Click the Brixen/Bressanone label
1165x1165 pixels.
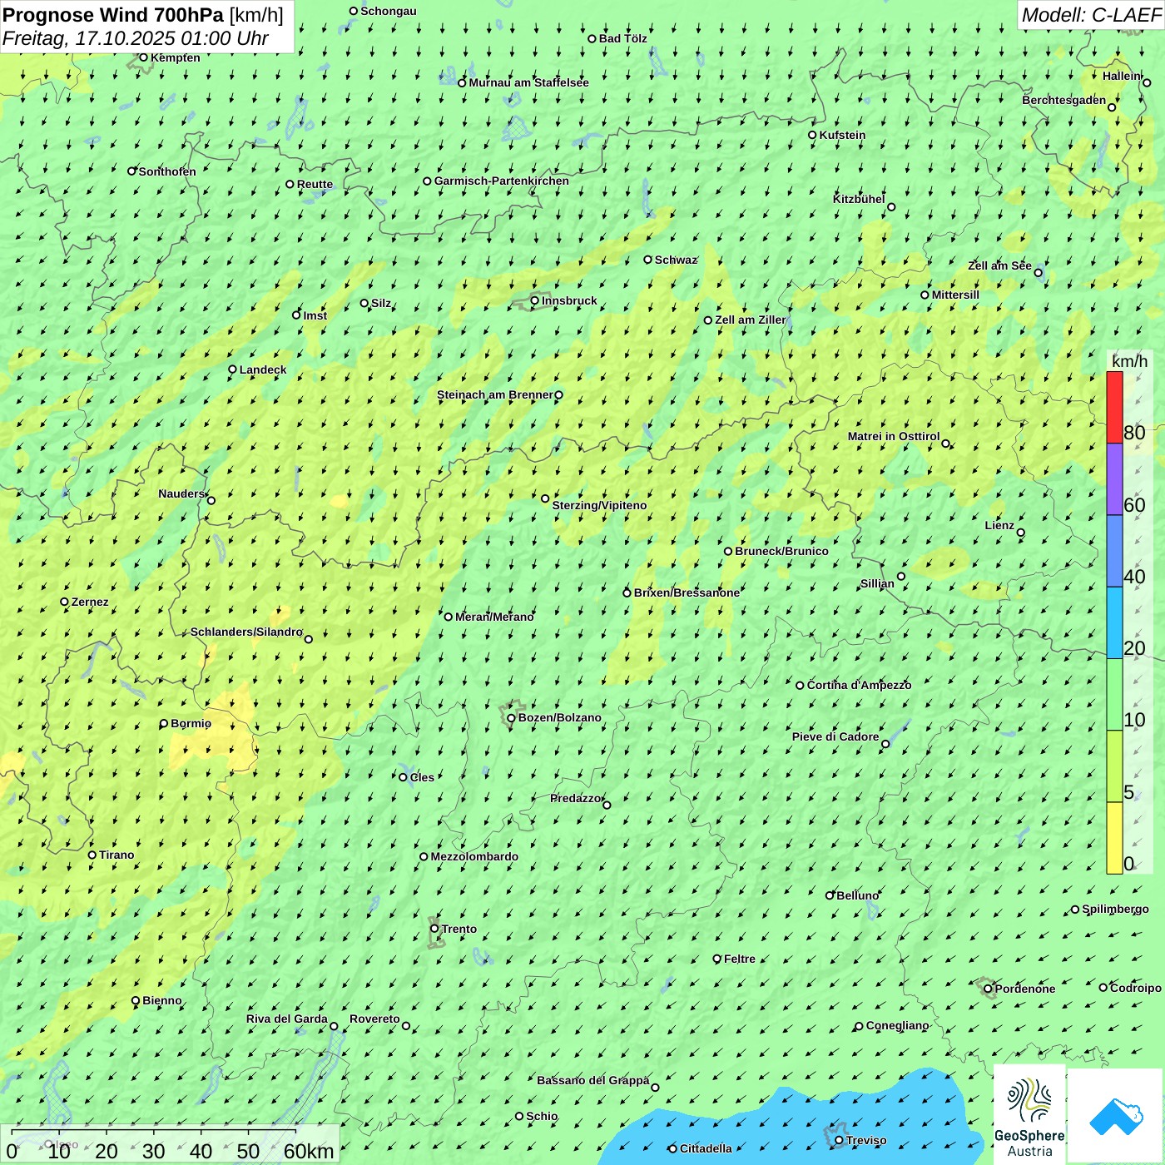[x=687, y=592]
